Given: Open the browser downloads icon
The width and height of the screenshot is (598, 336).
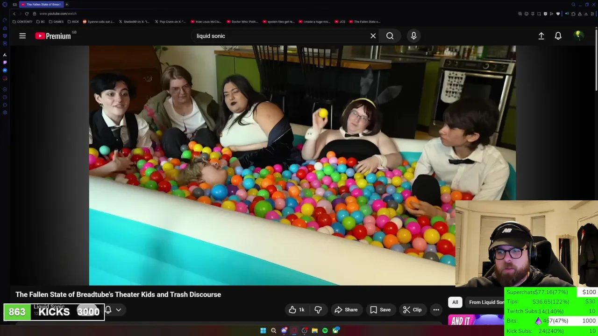Looking at the screenshot, I should pyautogui.click(x=586, y=14).
